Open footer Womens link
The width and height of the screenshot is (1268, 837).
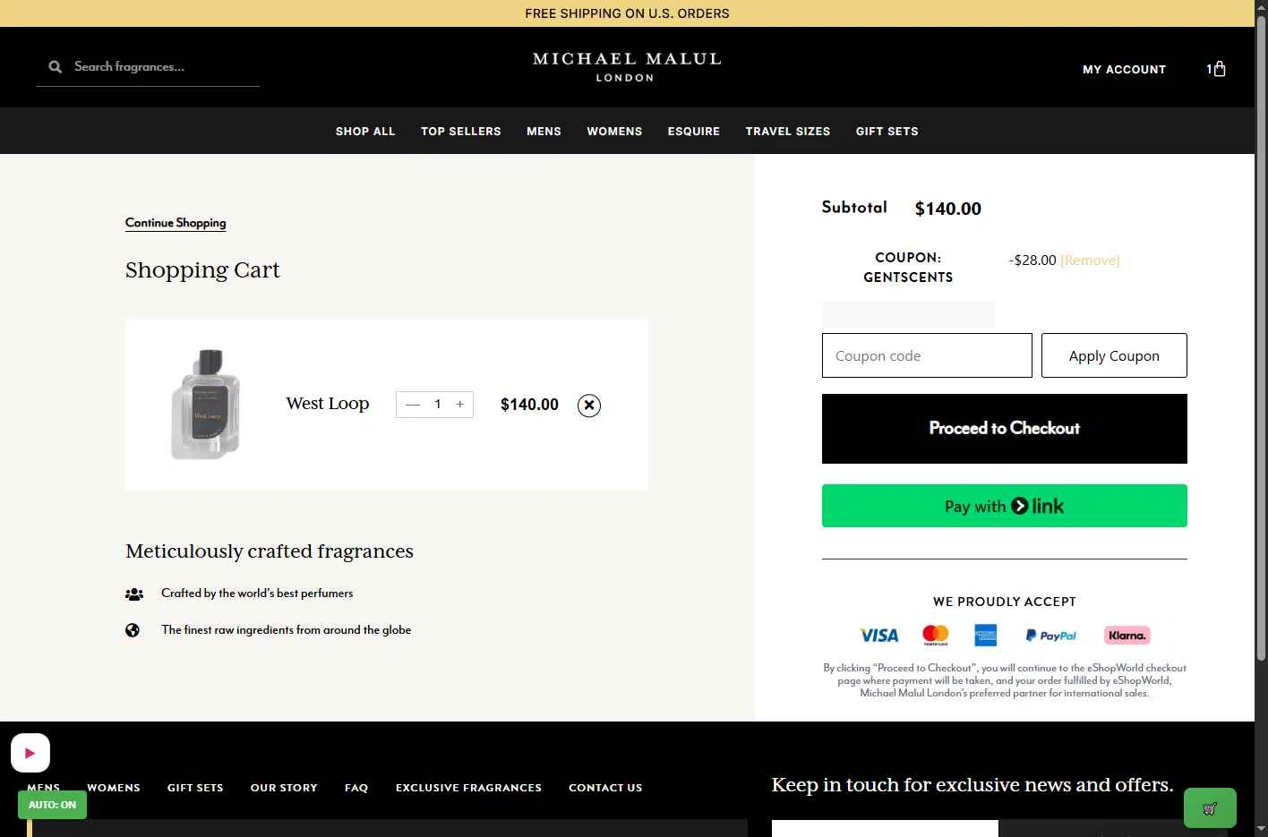point(114,788)
